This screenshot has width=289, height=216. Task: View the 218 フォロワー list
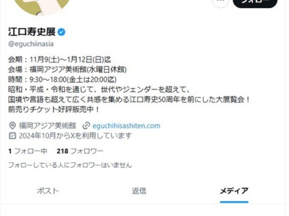(x=80, y=151)
